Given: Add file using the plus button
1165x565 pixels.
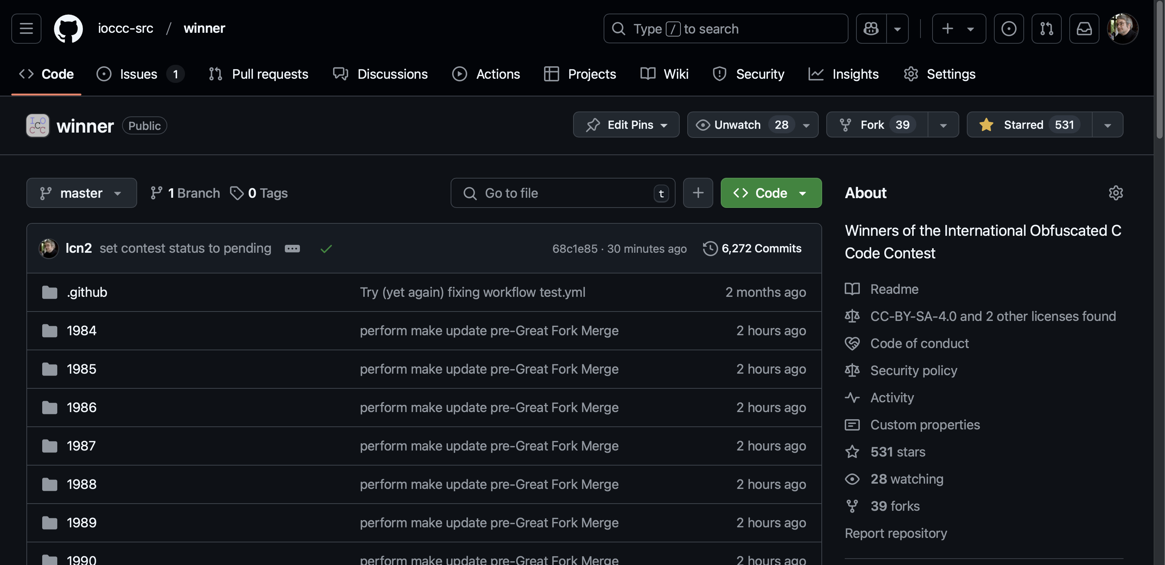Looking at the screenshot, I should 698,193.
